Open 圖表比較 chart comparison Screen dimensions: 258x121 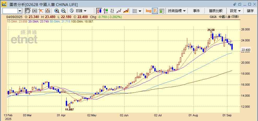tap(216, 11)
